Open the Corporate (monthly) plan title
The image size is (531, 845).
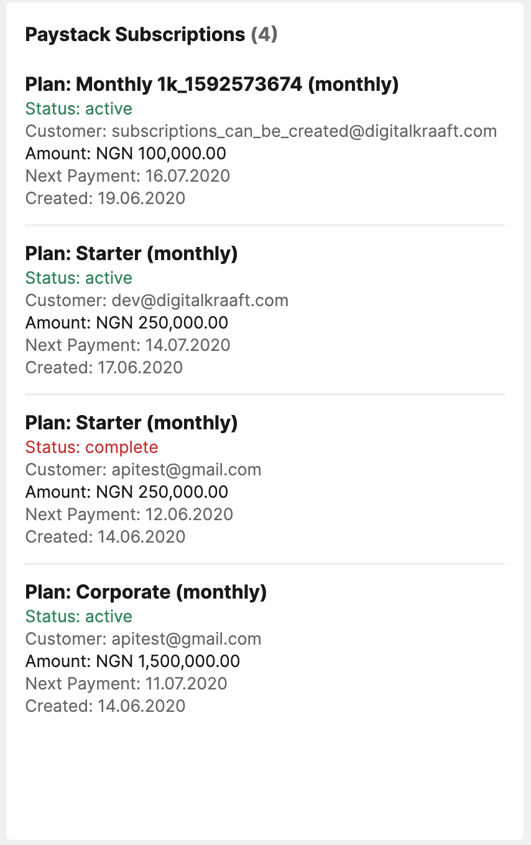[x=145, y=592]
